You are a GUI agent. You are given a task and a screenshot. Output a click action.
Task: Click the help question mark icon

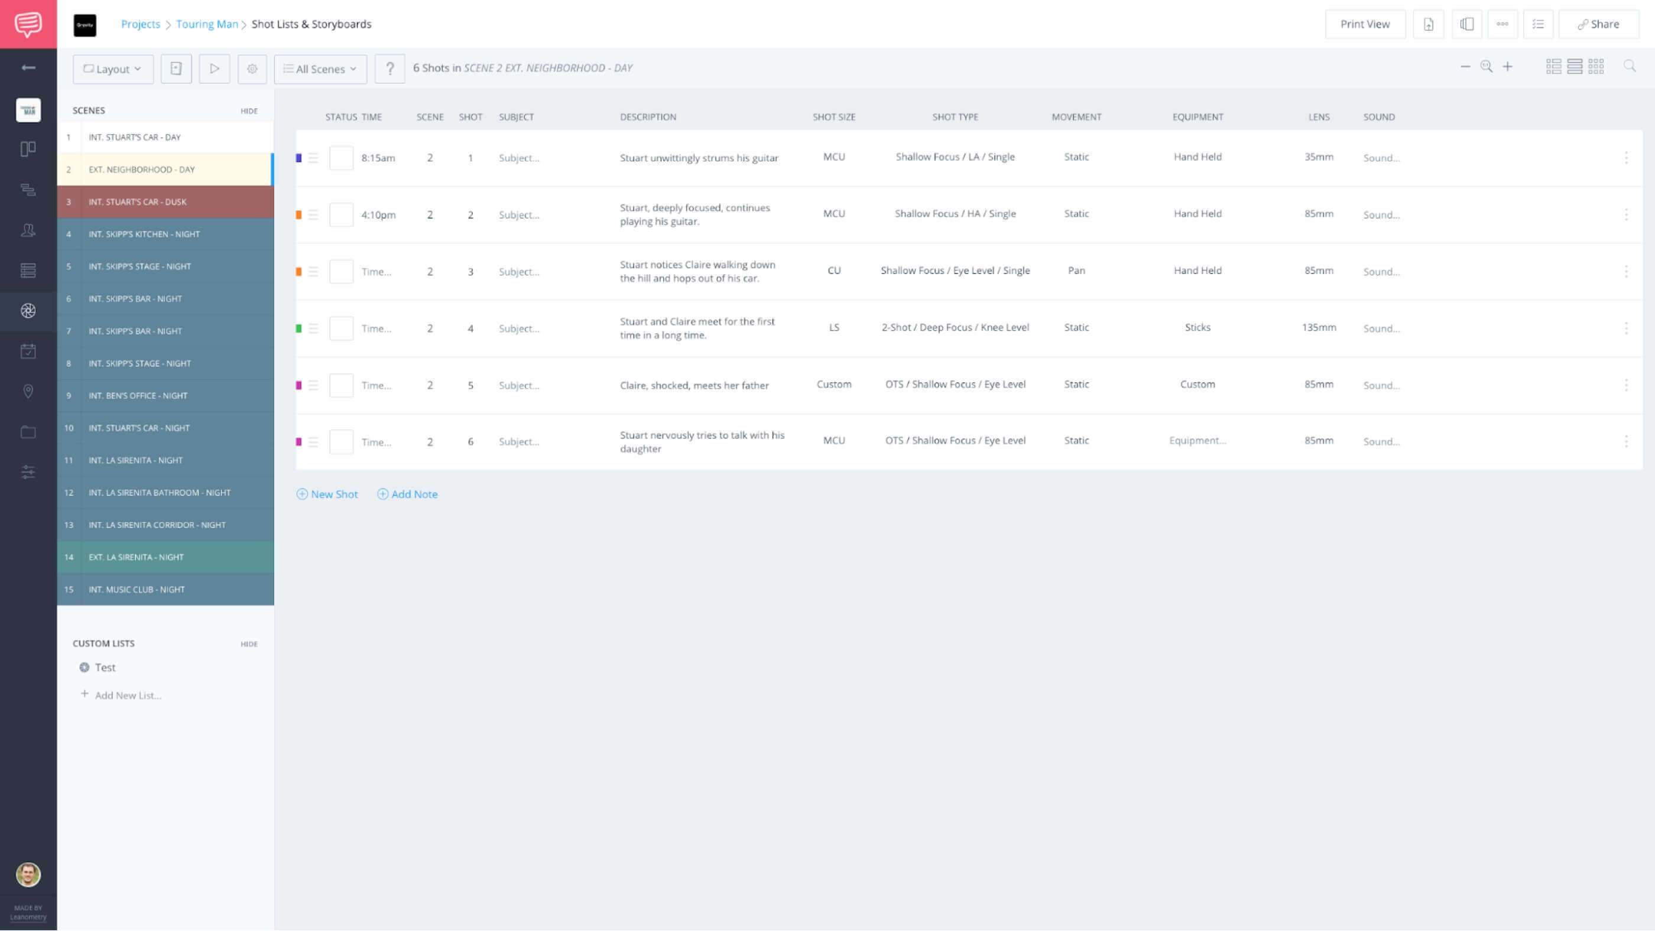(390, 68)
